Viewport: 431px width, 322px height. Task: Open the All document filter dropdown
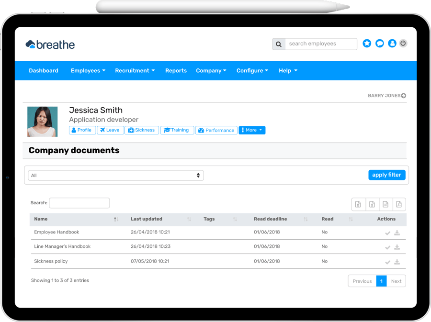pyautogui.click(x=115, y=176)
